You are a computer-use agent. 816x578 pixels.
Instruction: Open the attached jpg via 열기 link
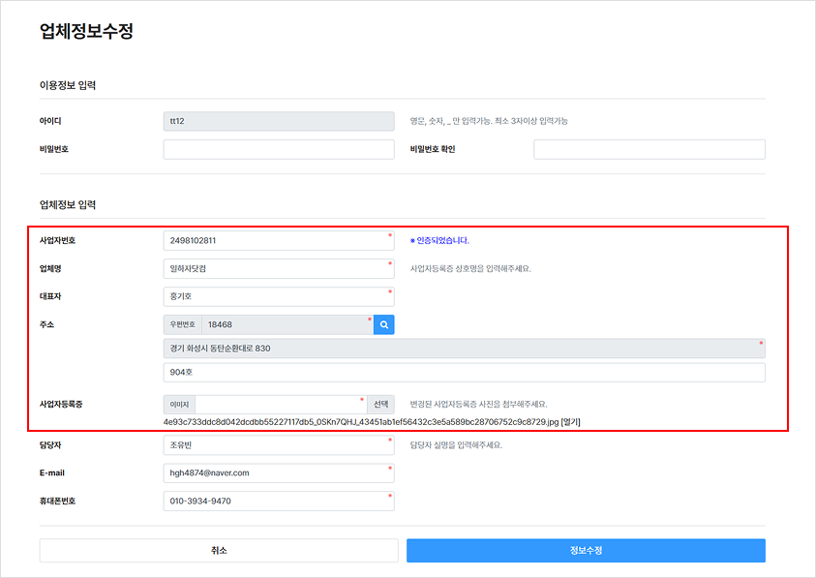coord(570,422)
